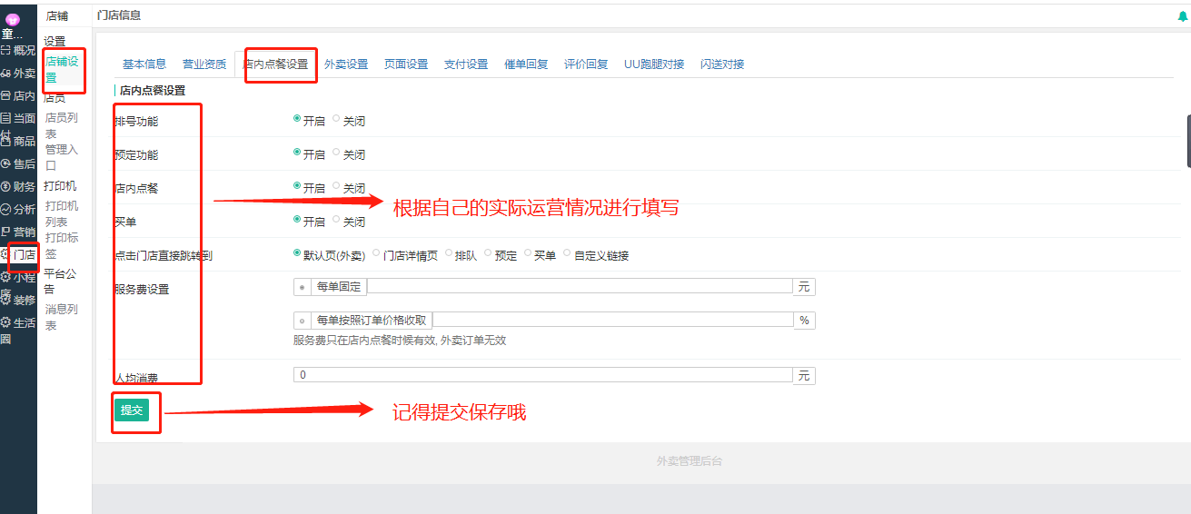Screen dimensions: 1191x514
Task: Open the 财务 finance sidebar item
Action: point(18,186)
